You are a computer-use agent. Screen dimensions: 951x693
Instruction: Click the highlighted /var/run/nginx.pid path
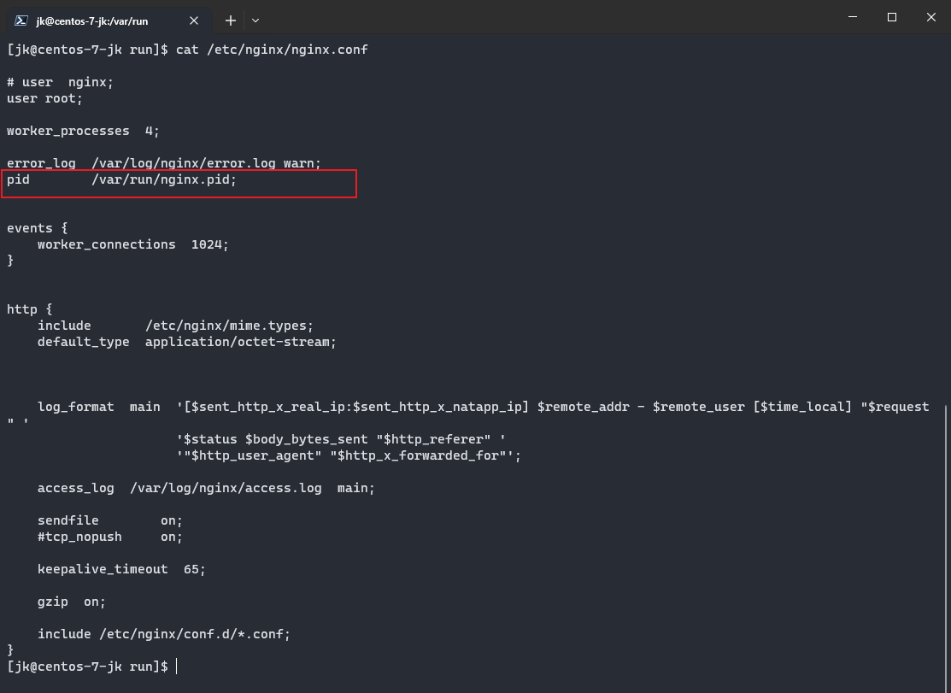point(164,180)
